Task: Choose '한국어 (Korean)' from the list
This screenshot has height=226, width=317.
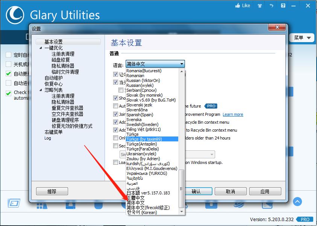Action: 142,212
